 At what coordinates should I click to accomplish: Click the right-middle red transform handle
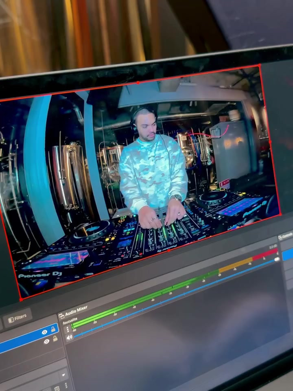tap(270, 142)
